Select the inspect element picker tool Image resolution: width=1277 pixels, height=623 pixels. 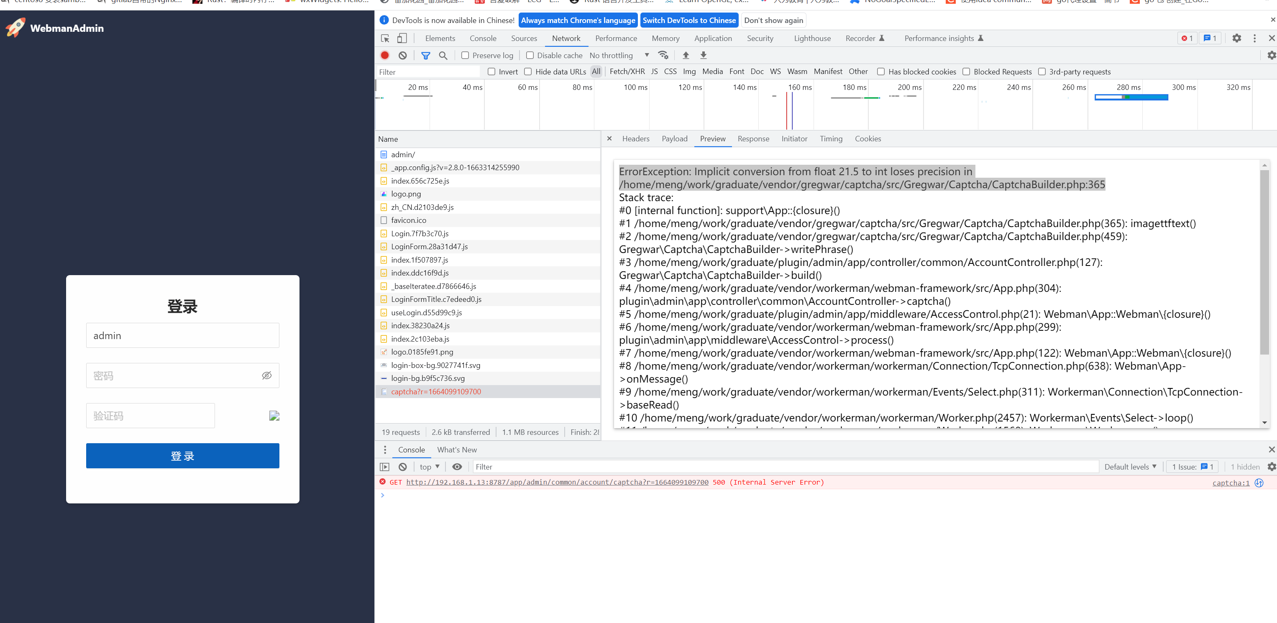point(385,38)
